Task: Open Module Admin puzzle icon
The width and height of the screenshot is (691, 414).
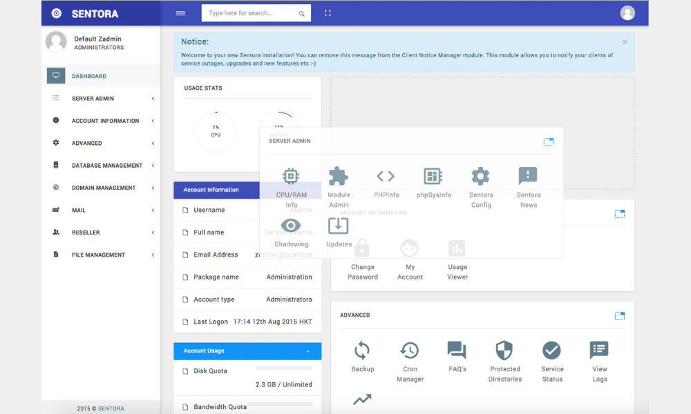Action: pyautogui.click(x=339, y=188)
